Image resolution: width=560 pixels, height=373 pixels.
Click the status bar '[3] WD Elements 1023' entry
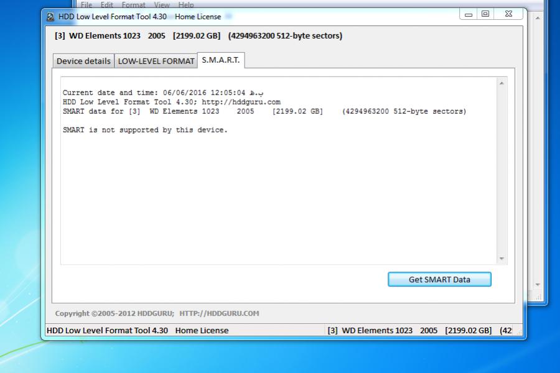pyautogui.click(x=370, y=331)
